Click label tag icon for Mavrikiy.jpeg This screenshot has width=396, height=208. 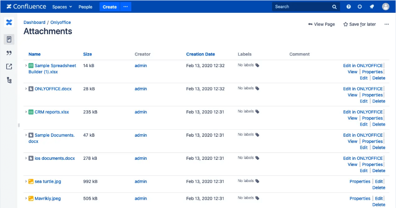257,198
